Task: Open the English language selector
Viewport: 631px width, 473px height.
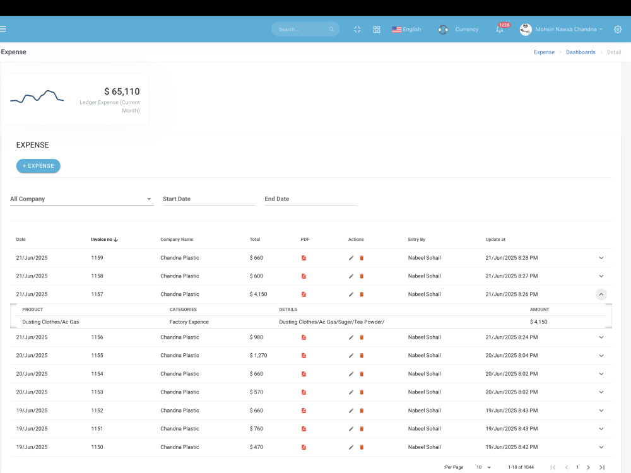Action: [406, 30]
